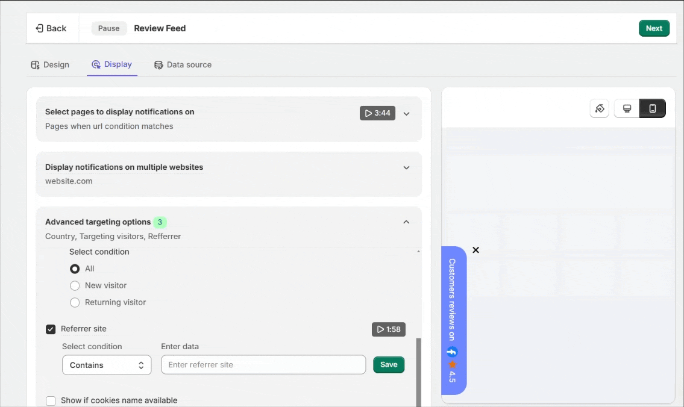The height and width of the screenshot is (407, 684).
Task: Open the Contains condition dropdown
Action: point(107,365)
